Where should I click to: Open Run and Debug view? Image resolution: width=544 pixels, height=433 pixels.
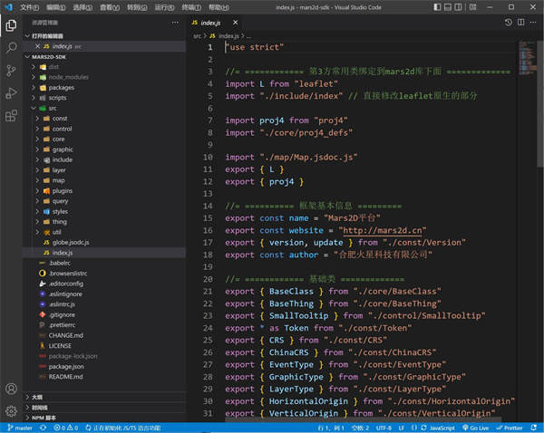click(11, 92)
